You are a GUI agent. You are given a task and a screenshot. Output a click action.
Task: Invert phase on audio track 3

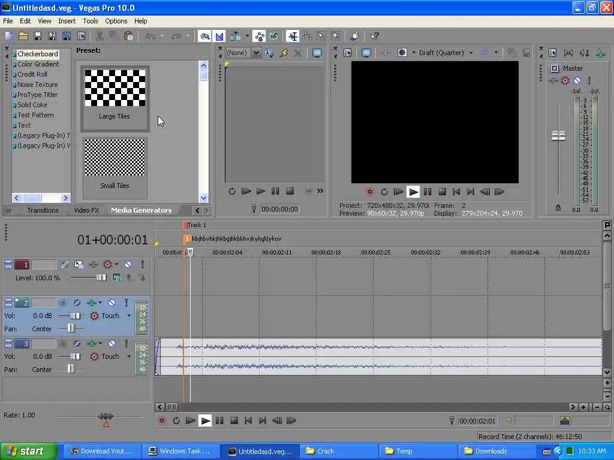(x=77, y=343)
